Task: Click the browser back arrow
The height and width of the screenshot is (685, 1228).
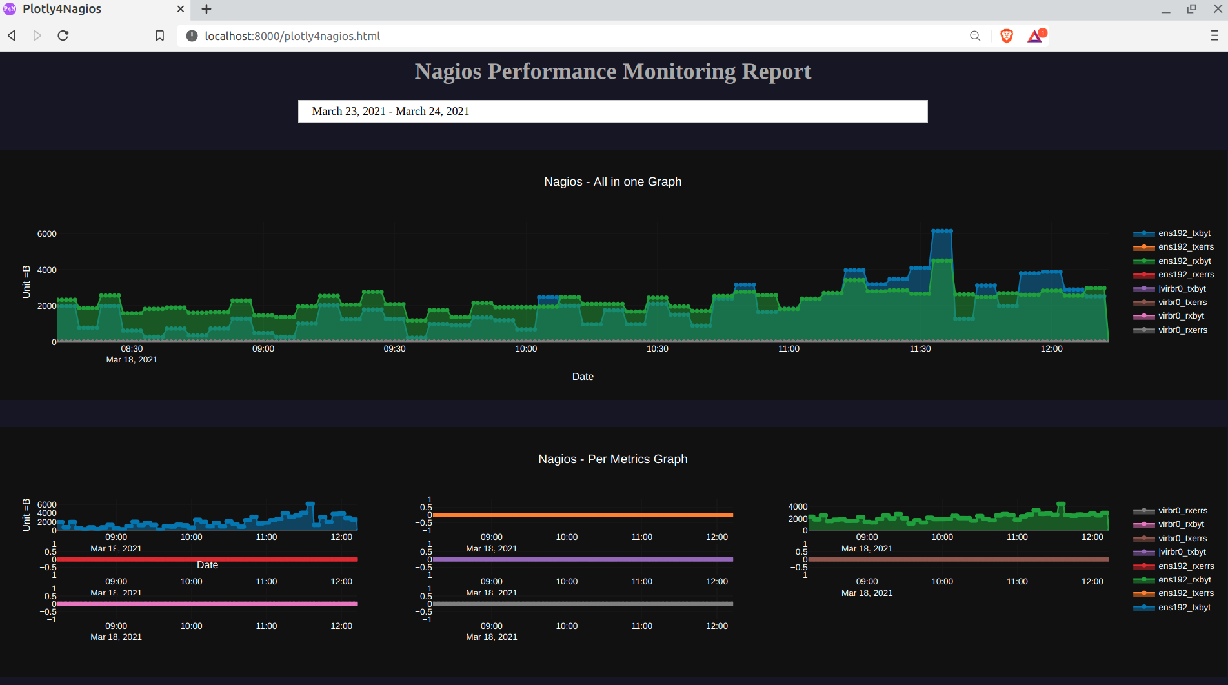Action: click(12, 35)
